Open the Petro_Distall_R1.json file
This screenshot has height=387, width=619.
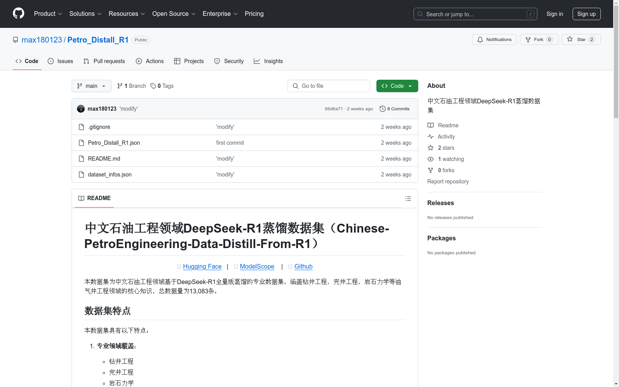coord(114,143)
